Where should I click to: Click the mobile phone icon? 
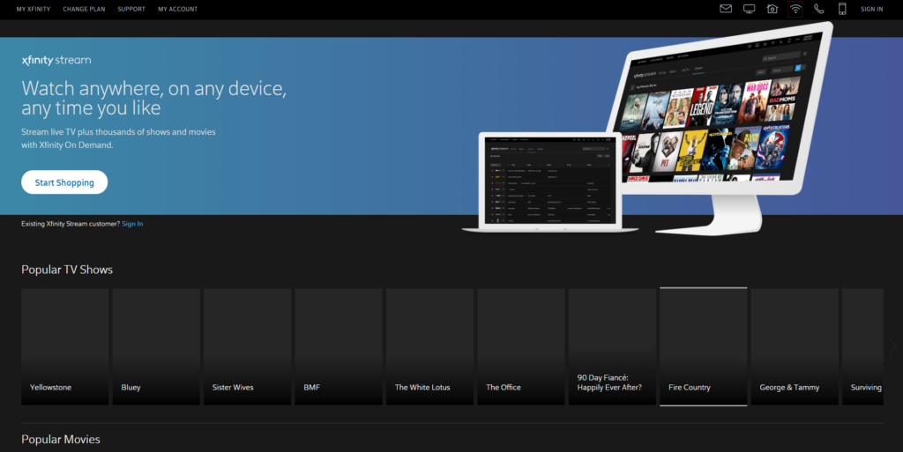coord(842,9)
